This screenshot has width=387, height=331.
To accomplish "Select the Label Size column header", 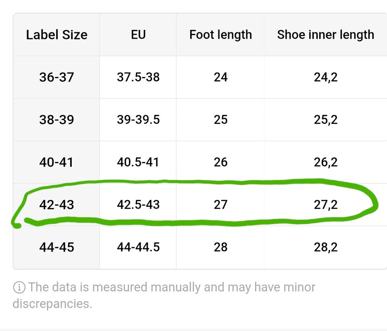I will pos(56,35).
